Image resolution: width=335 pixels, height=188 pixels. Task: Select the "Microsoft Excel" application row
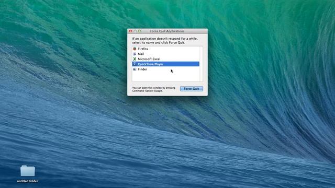[166, 59]
